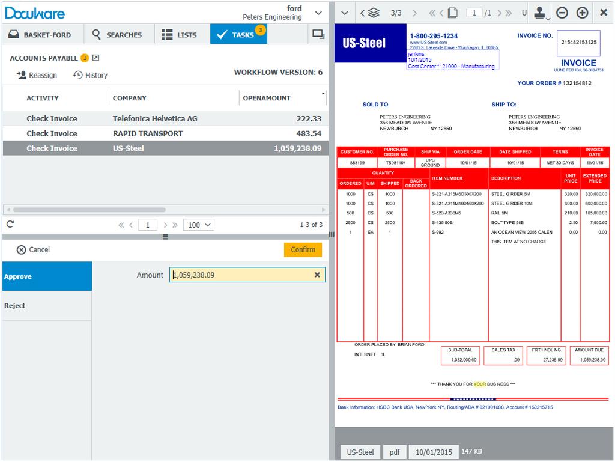This screenshot has width=615, height=462.
Task: Go to next page in viewer
Action: click(x=499, y=13)
